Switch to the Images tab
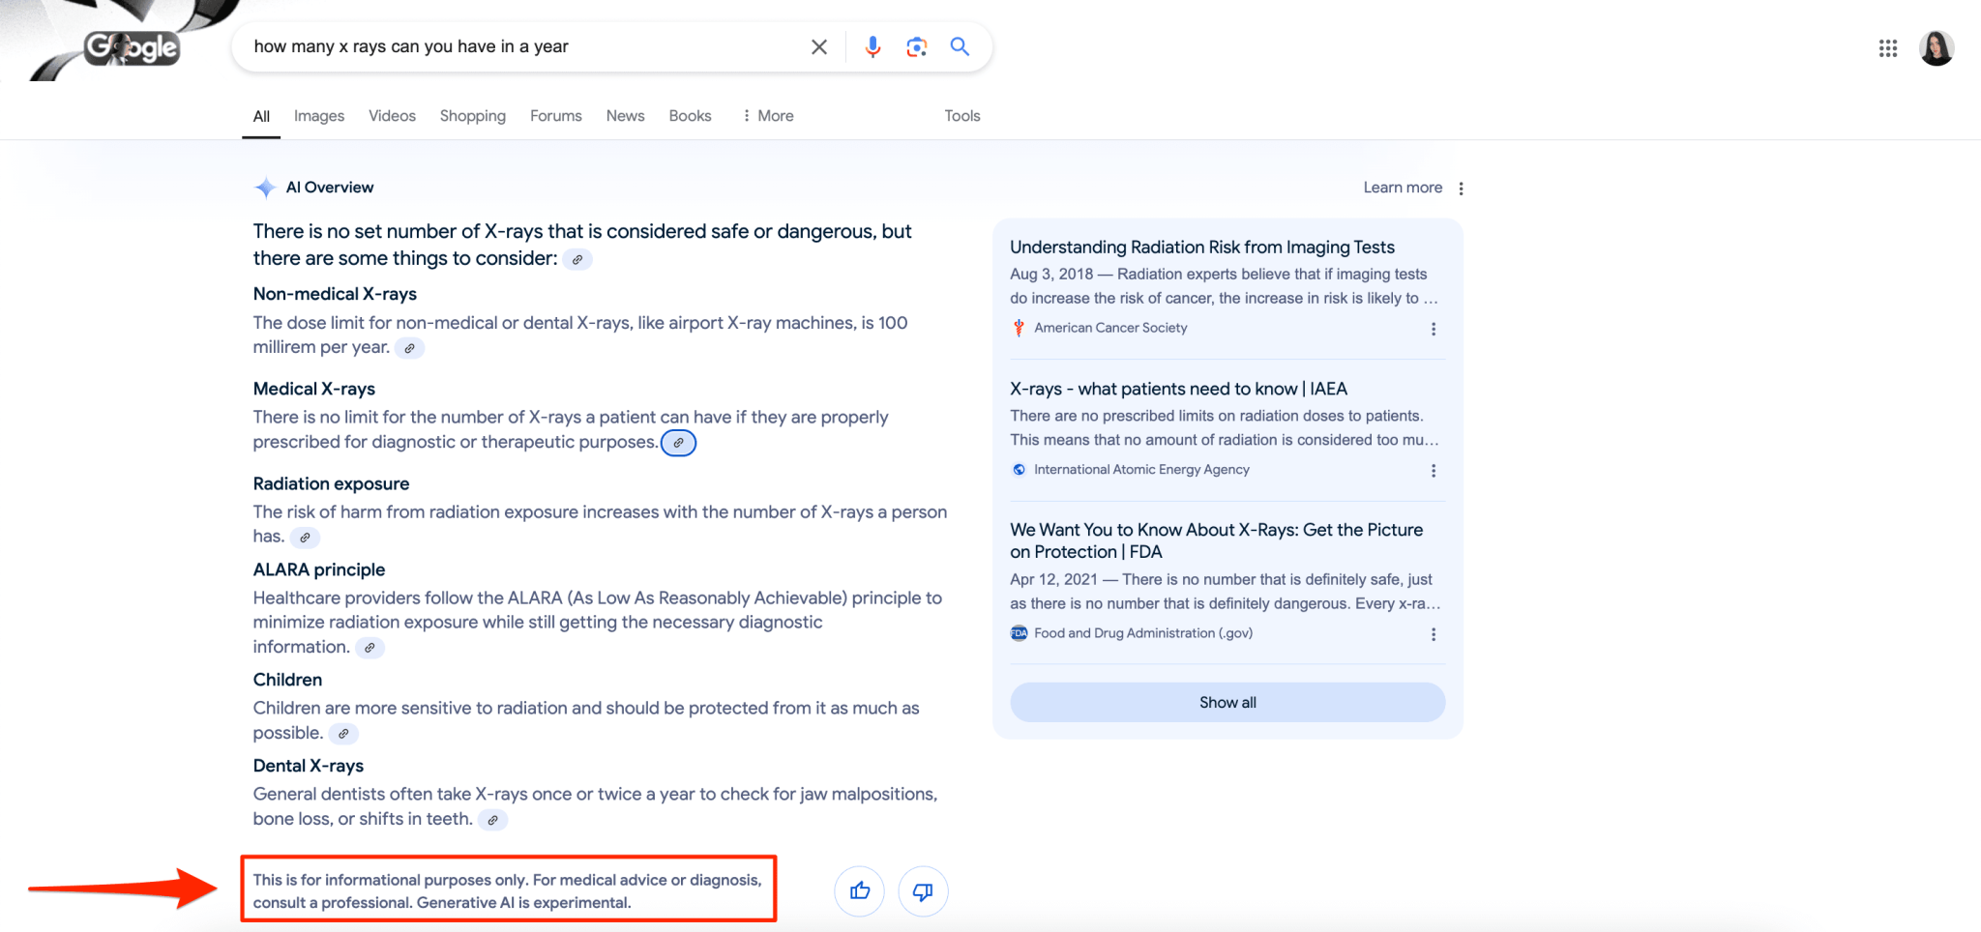Viewport: 1981px width, 932px height. point(318,115)
